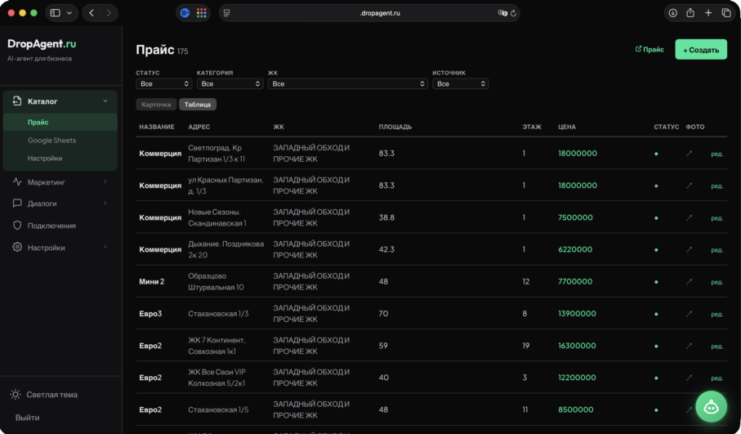Image resolution: width=741 pixels, height=434 pixels.
Task: Click ред. link for first Коммерция row
Action: coord(716,154)
